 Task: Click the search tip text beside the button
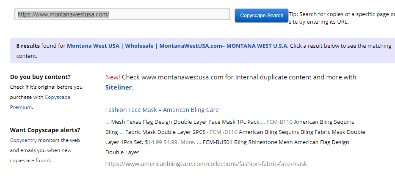(x=342, y=18)
